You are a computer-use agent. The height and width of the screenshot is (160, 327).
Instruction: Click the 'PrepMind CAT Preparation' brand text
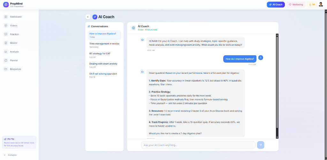[17, 5]
